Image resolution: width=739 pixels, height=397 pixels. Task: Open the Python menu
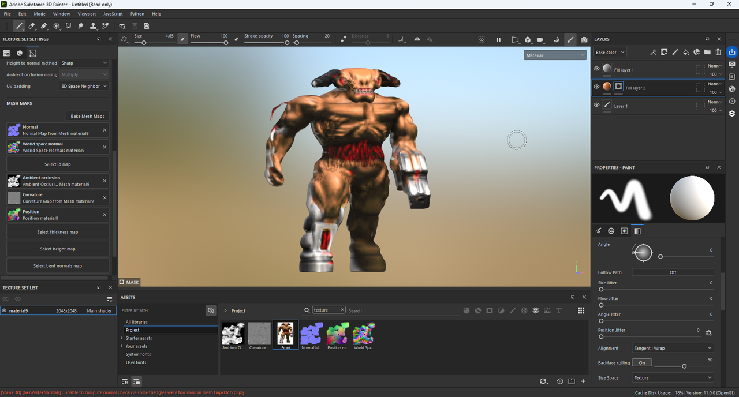coord(137,14)
